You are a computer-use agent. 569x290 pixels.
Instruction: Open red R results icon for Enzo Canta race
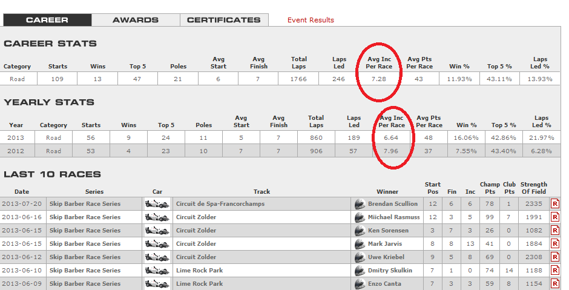[554, 284]
